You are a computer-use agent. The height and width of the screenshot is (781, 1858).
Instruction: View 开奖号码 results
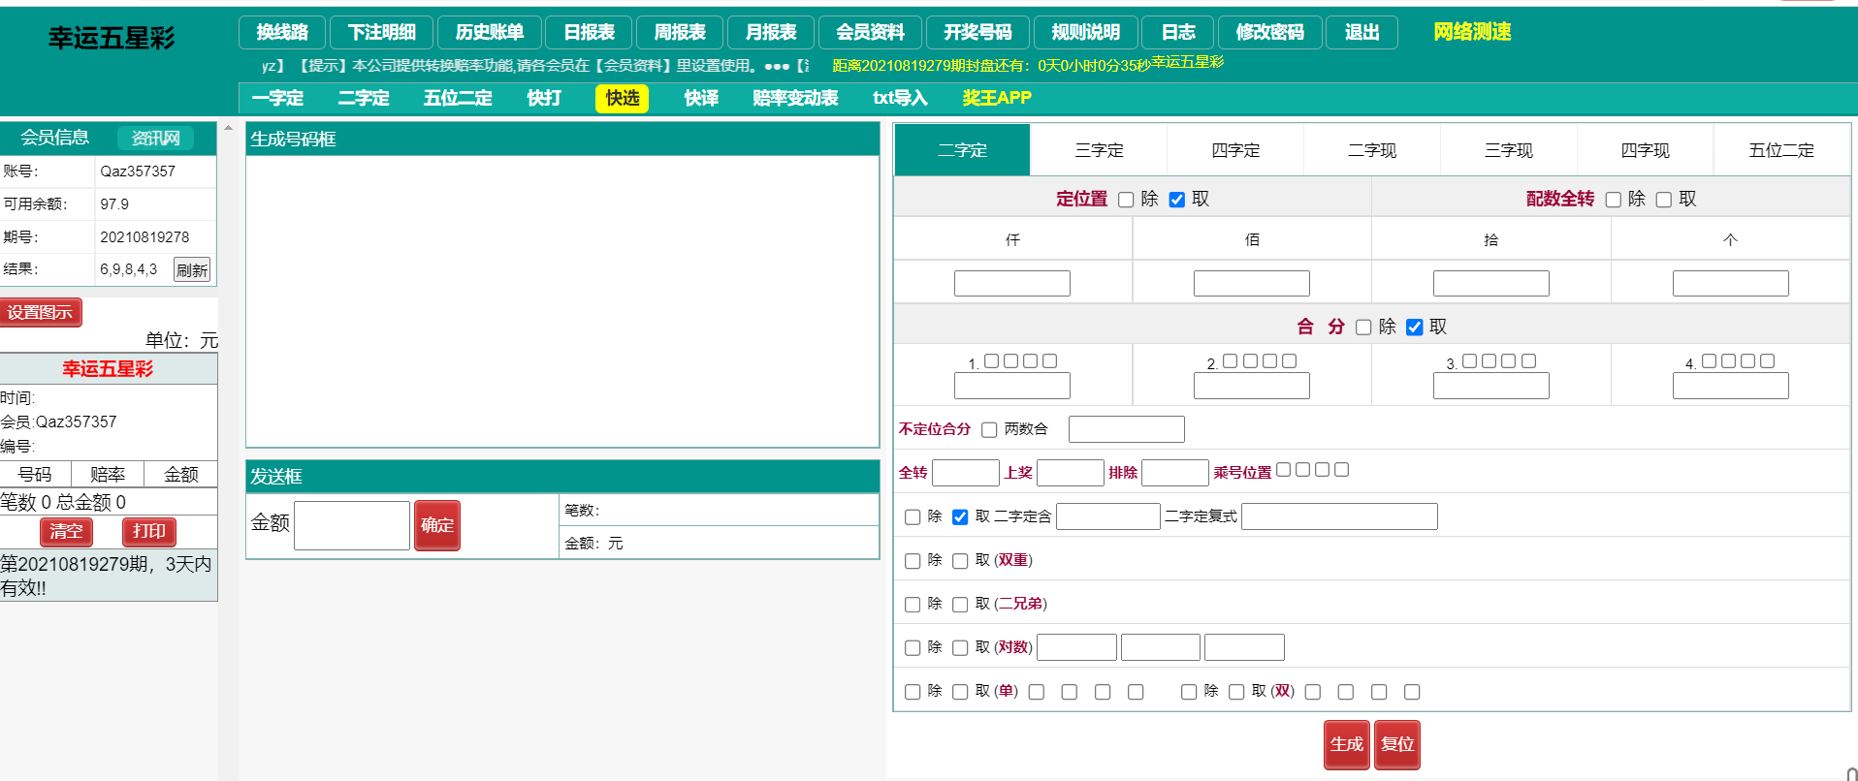(978, 32)
